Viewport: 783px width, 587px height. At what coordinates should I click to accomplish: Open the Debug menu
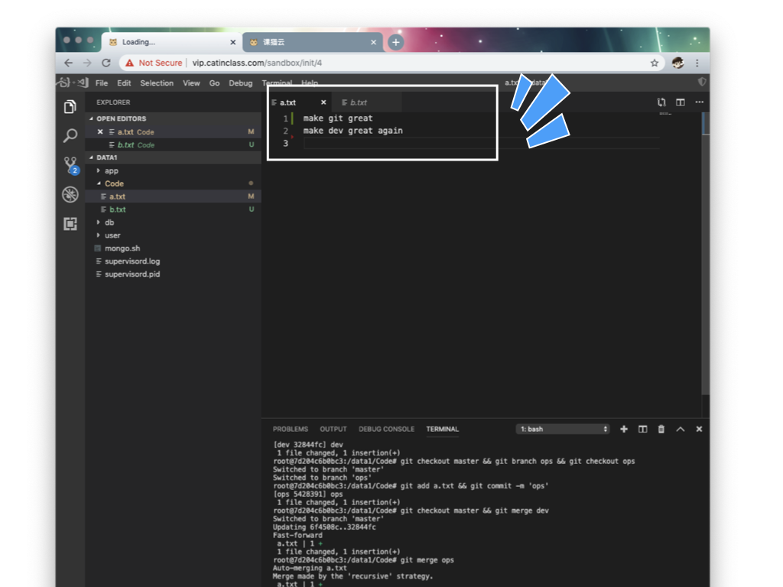coord(241,83)
